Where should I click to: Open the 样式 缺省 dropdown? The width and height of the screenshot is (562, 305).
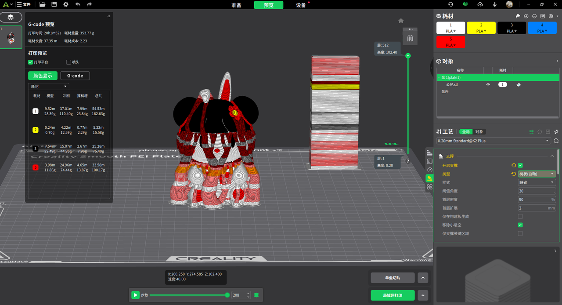(x=537, y=182)
